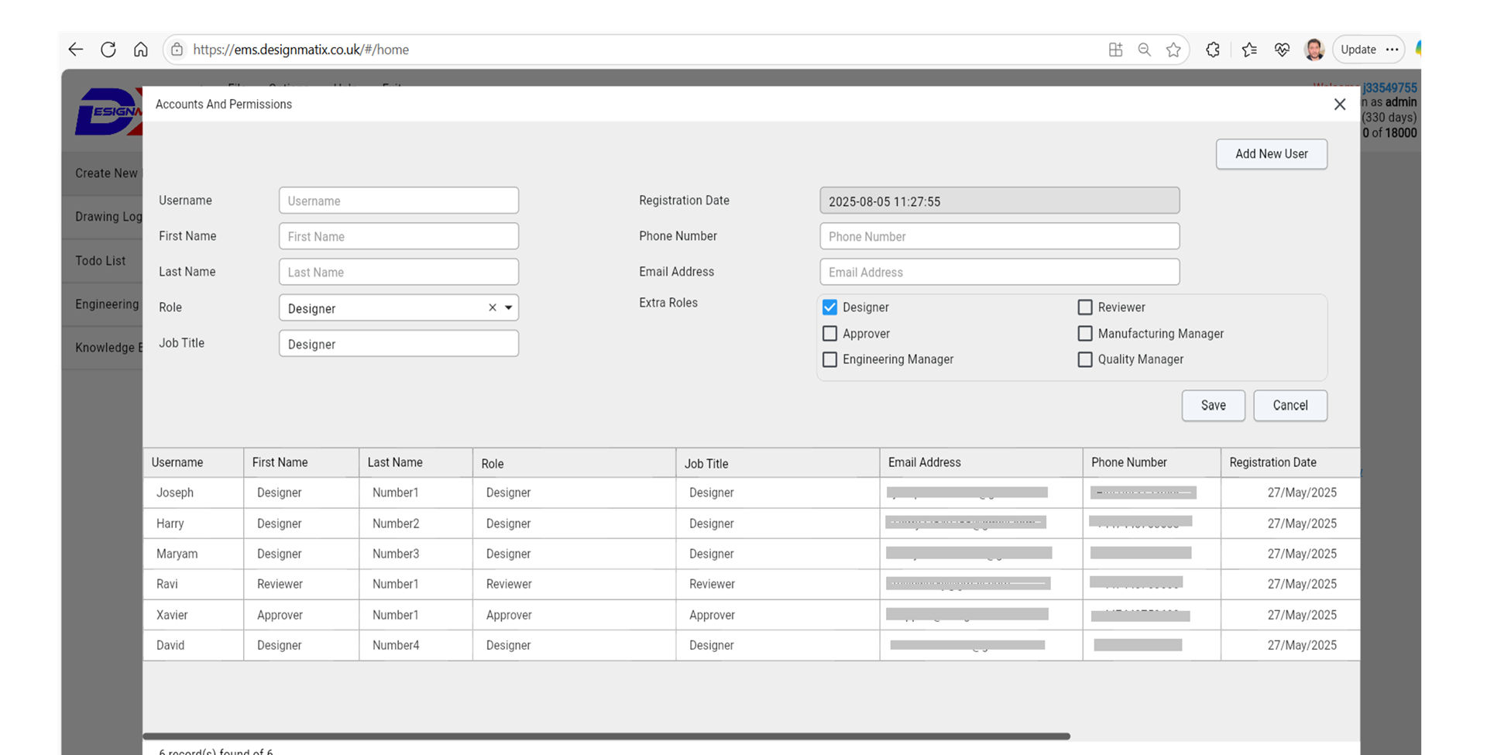
Task: Select Drawing Log sidebar item
Action: pos(108,217)
